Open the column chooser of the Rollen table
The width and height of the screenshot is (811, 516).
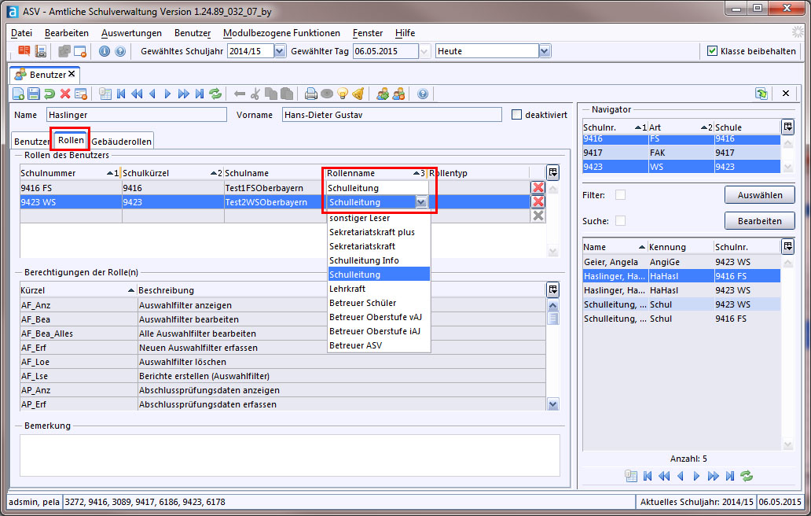click(x=553, y=172)
